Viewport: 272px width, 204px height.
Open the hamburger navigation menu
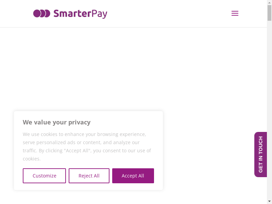235,14
